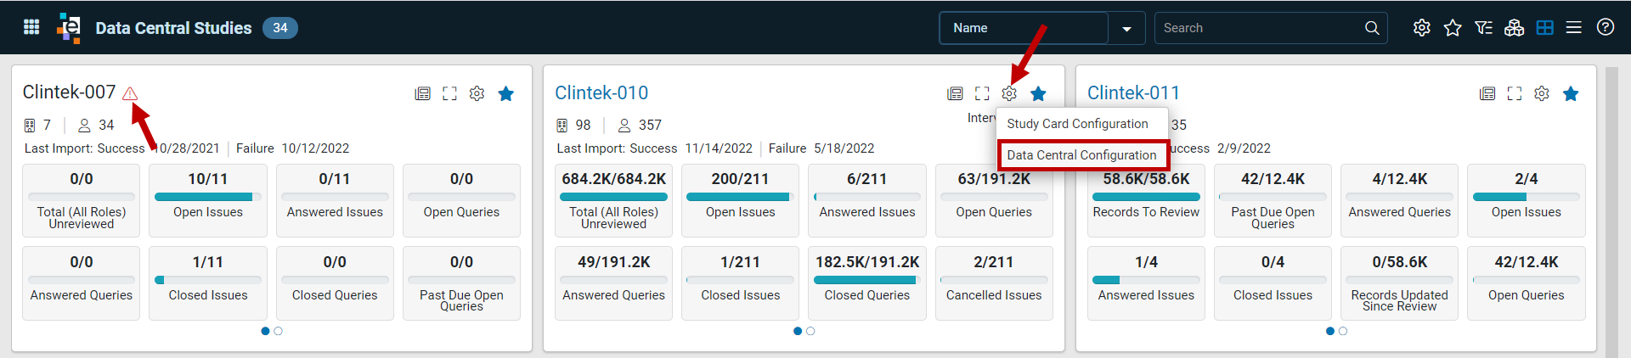1631x358 pixels.
Task: Switch to card grid view icon
Action: 1545,28
